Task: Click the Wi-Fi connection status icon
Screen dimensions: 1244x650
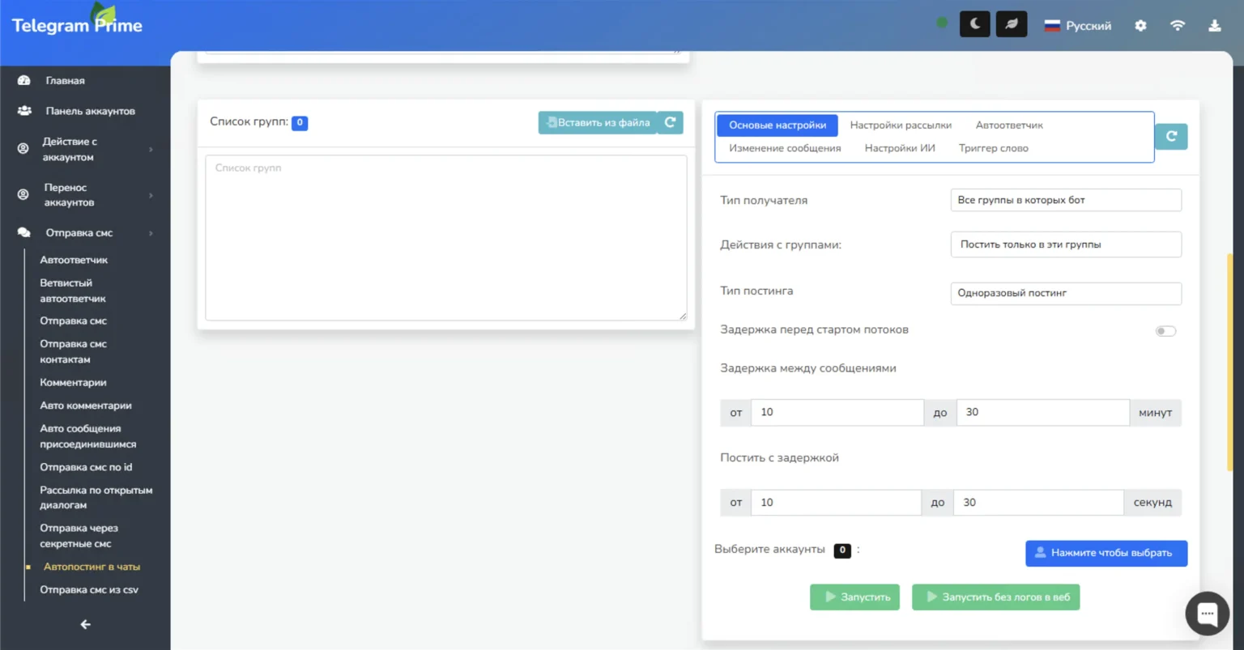Action: pyautogui.click(x=1178, y=26)
